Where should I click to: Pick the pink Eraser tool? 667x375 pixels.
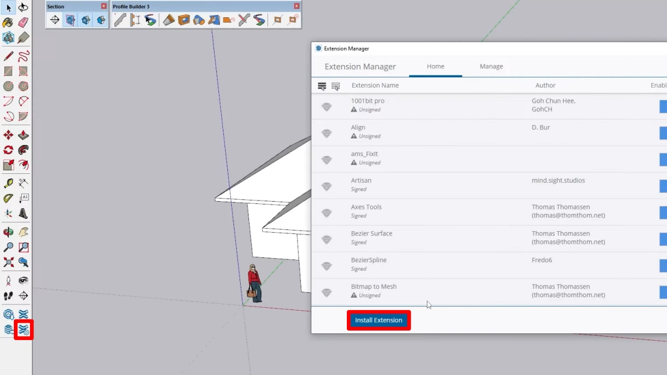click(x=23, y=23)
